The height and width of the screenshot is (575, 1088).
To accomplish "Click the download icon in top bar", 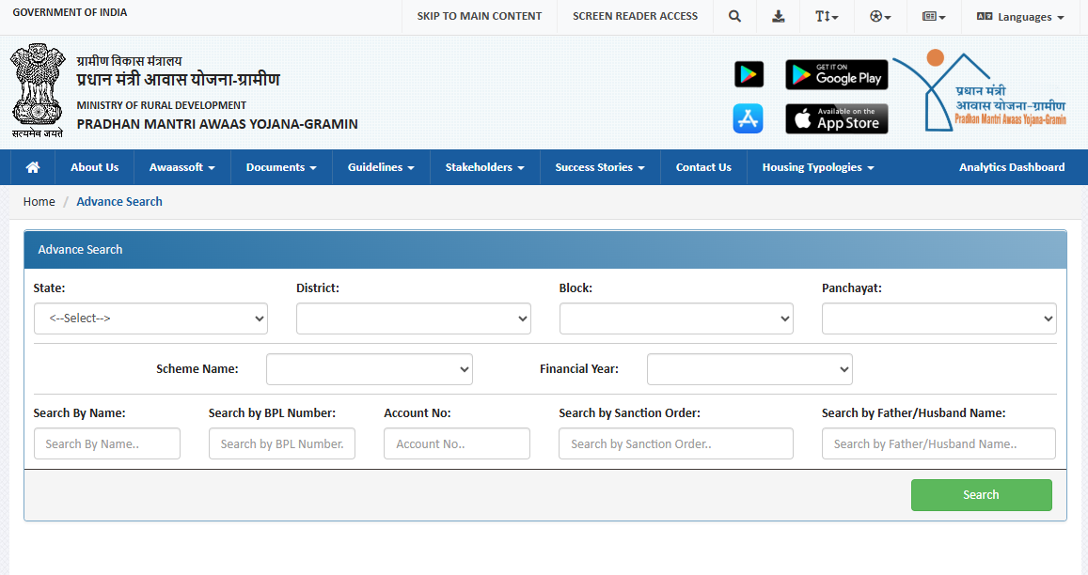I will [778, 16].
